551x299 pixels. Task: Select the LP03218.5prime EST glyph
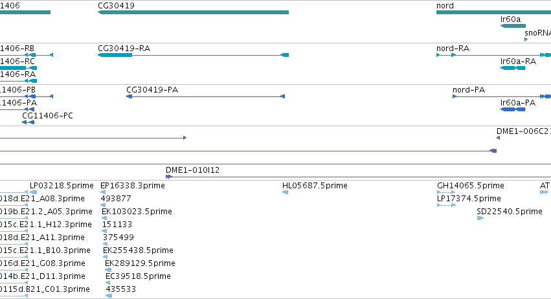click(x=34, y=192)
